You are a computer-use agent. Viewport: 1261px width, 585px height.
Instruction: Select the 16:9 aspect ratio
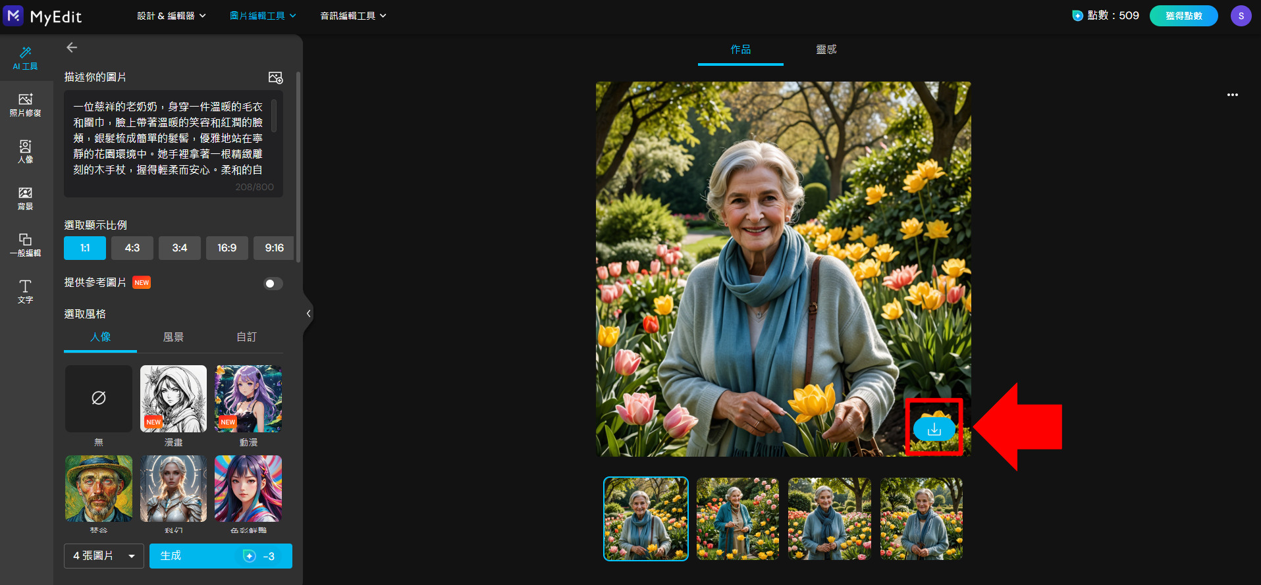[227, 248]
